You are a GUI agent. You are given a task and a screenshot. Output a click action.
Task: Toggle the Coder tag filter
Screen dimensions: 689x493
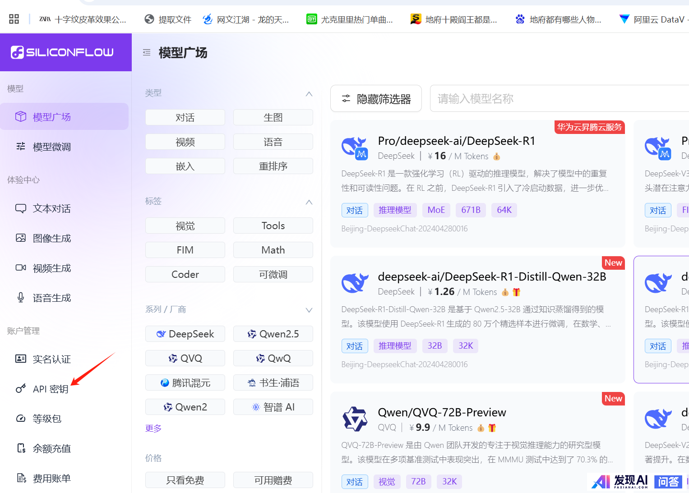pyautogui.click(x=185, y=274)
